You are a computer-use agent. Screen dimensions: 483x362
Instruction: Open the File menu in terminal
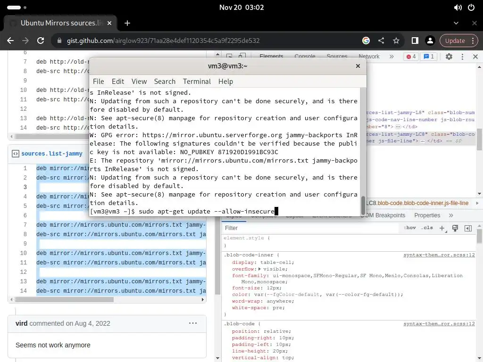(98, 82)
